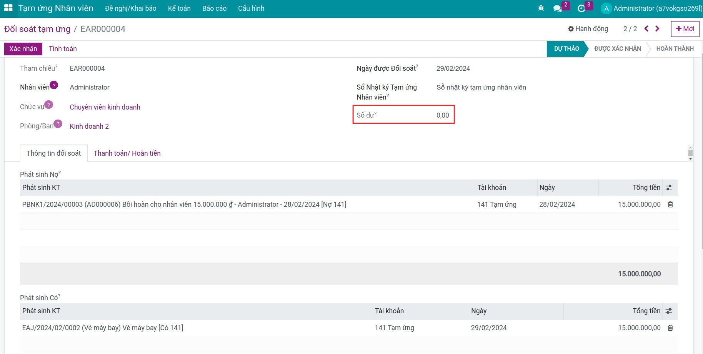Delete the EAJ/2024/02/0002 credit line
The height and width of the screenshot is (354, 703).
click(670, 328)
